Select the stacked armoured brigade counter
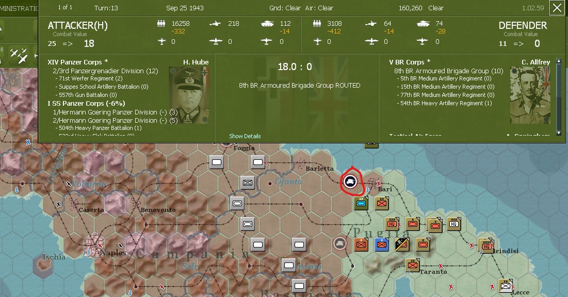Image resolution: width=568 pixels, height=297 pixels. [434, 225]
